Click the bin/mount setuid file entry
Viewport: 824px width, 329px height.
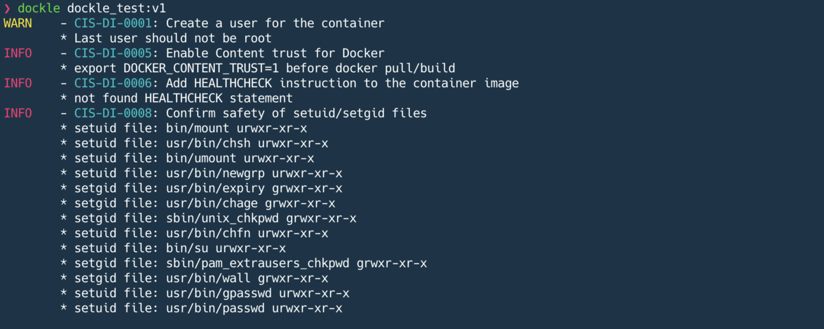point(183,128)
